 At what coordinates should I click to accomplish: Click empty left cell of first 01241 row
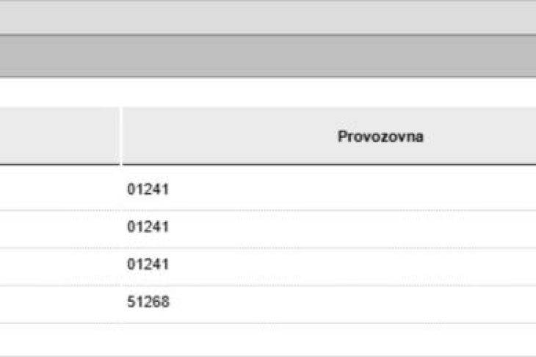click(59, 190)
